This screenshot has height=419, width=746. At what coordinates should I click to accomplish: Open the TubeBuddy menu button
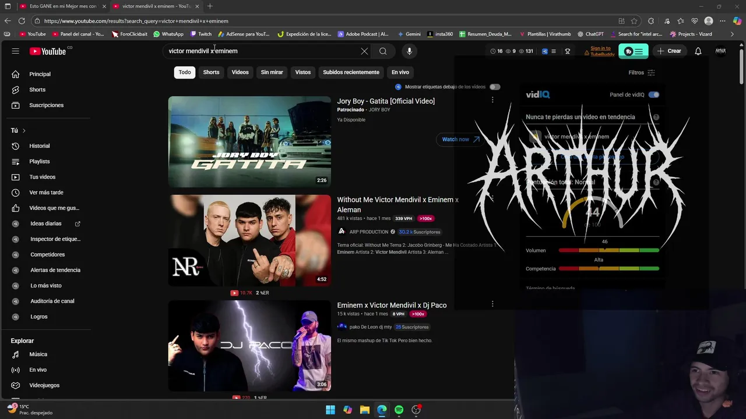pyautogui.click(x=633, y=51)
